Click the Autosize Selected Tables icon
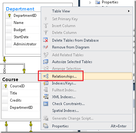Viewport: 136px width, 133px height. tap(46, 62)
